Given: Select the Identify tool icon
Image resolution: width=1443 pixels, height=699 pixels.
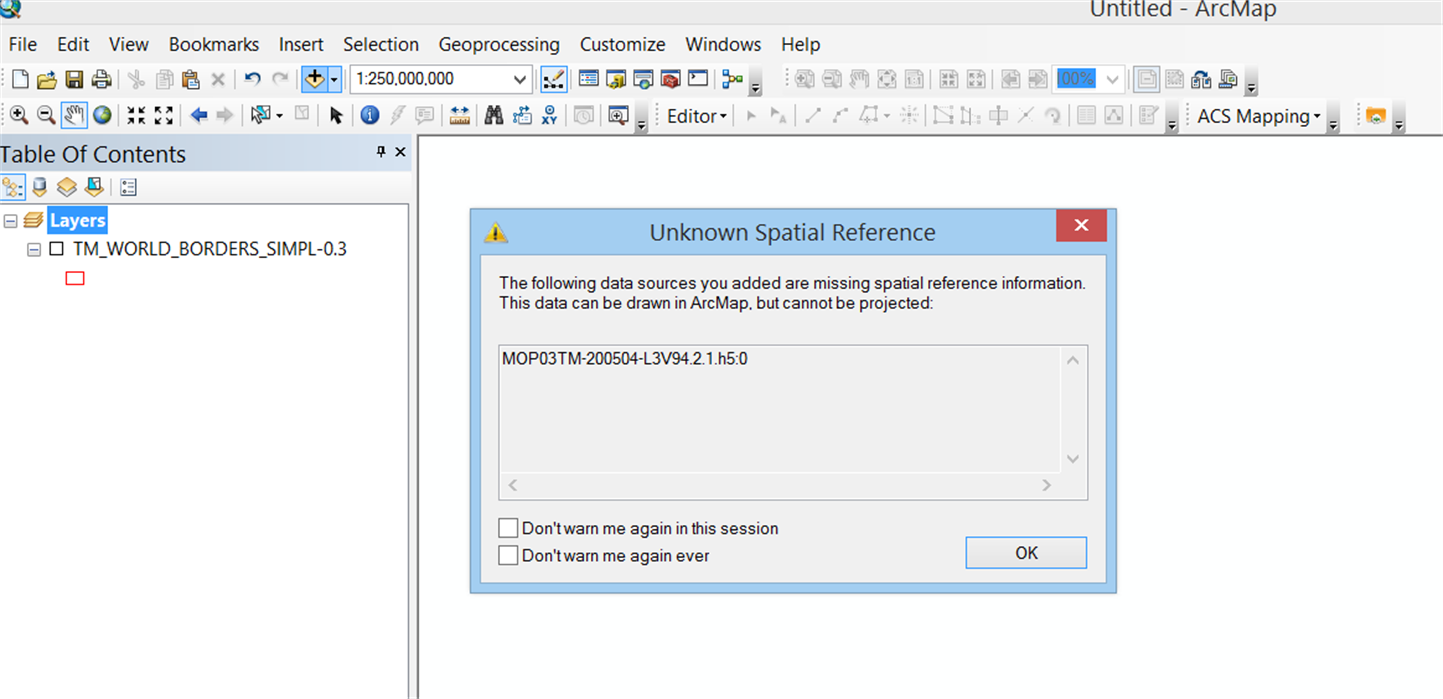Looking at the screenshot, I should [x=369, y=115].
